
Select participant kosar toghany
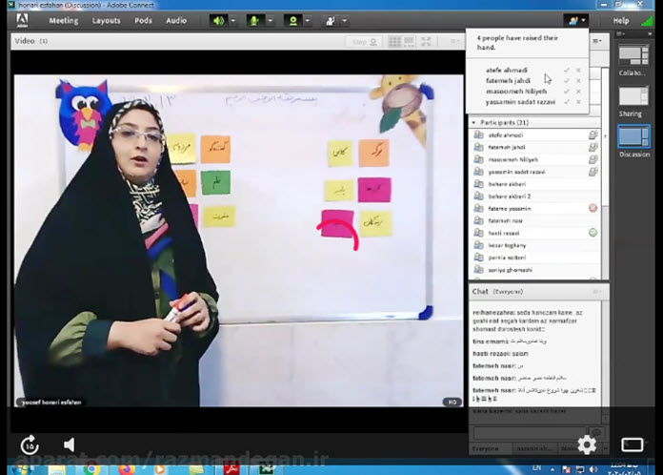pyautogui.click(x=534, y=245)
